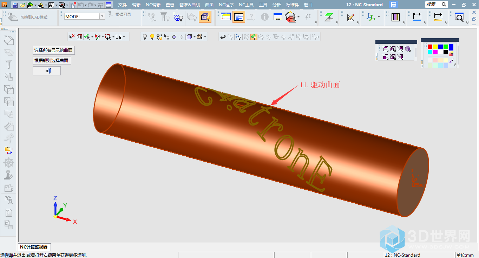Click the measure ruler icon

(x=438, y=17)
